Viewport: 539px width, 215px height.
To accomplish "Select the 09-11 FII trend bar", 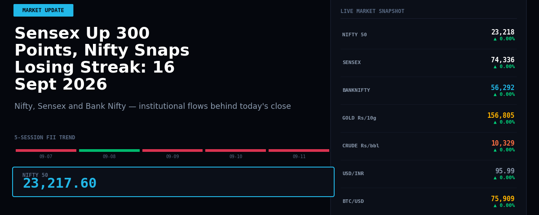I will 299,150.
